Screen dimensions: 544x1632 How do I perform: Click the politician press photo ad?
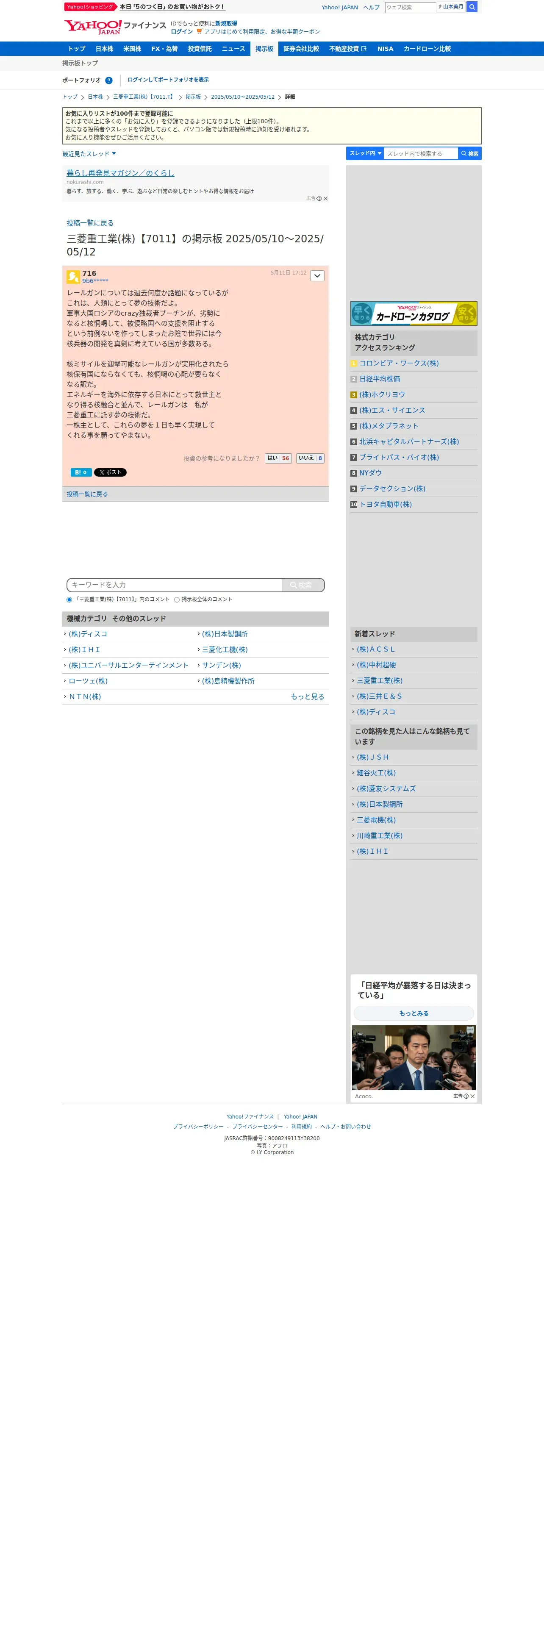click(x=414, y=1058)
